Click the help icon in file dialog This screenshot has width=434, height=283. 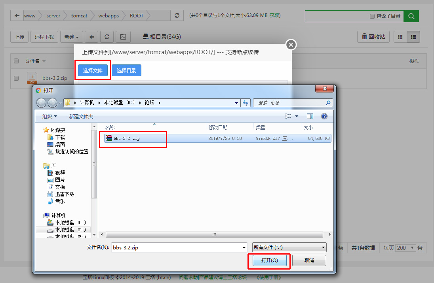(x=324, y=116)
